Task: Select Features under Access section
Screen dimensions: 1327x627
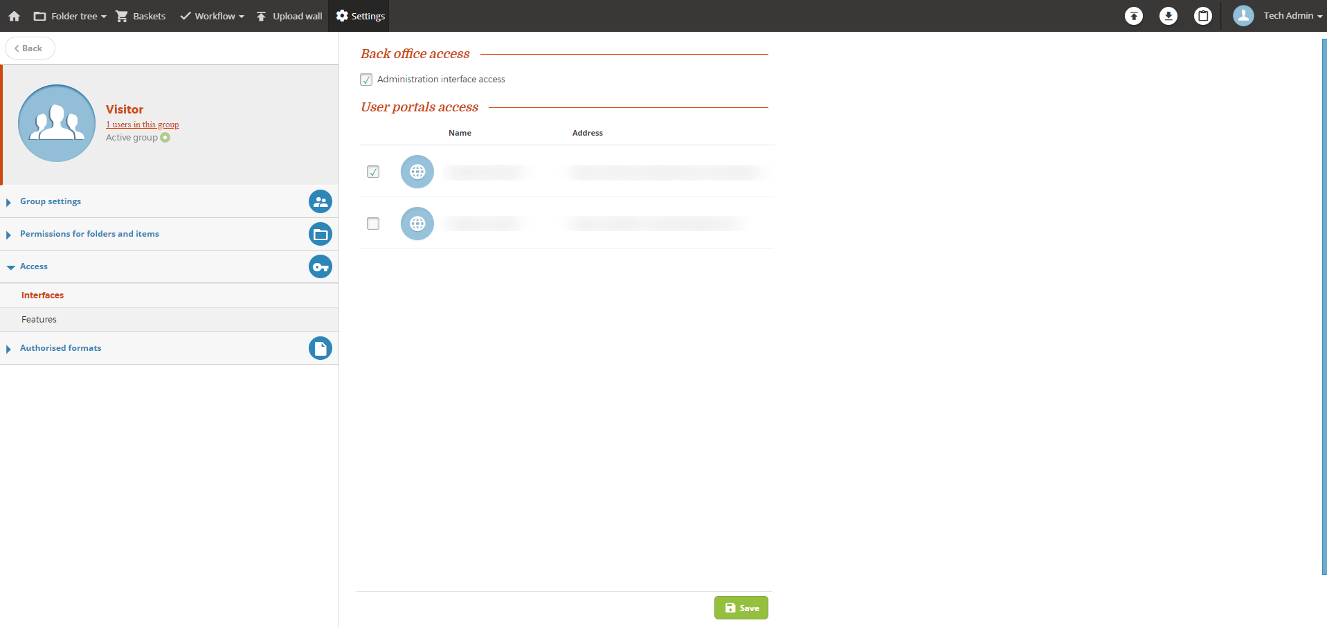Action: 39,320
